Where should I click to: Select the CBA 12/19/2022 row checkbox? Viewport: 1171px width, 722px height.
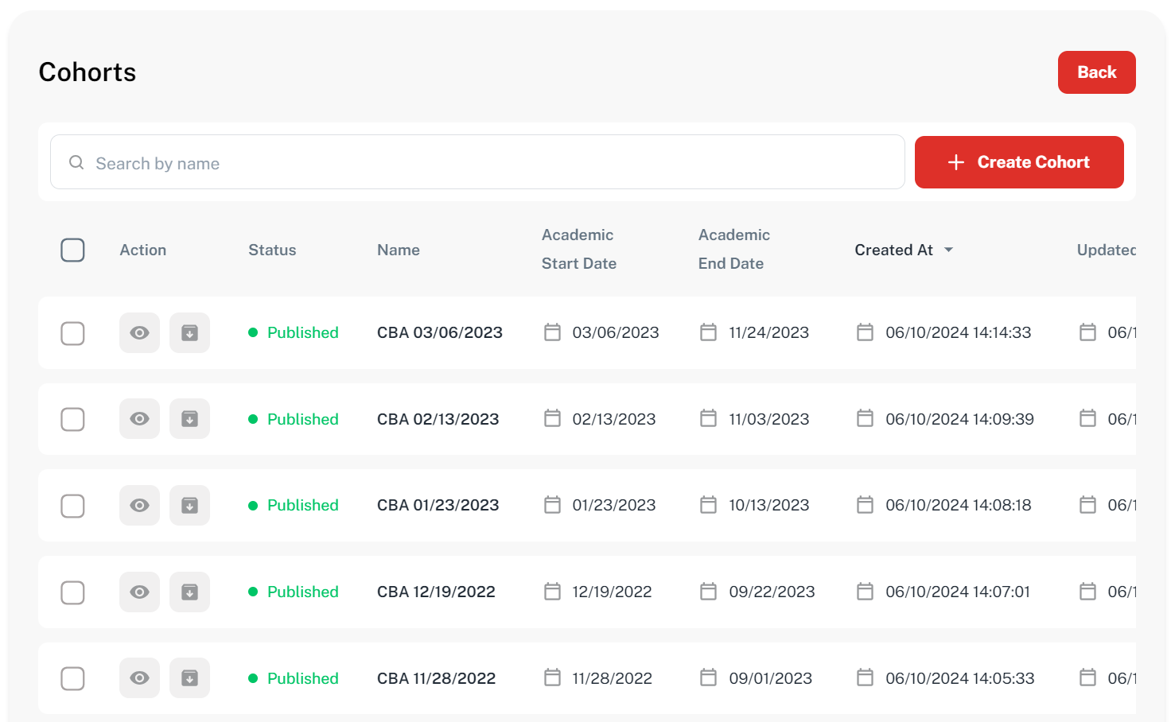[72, 592]
